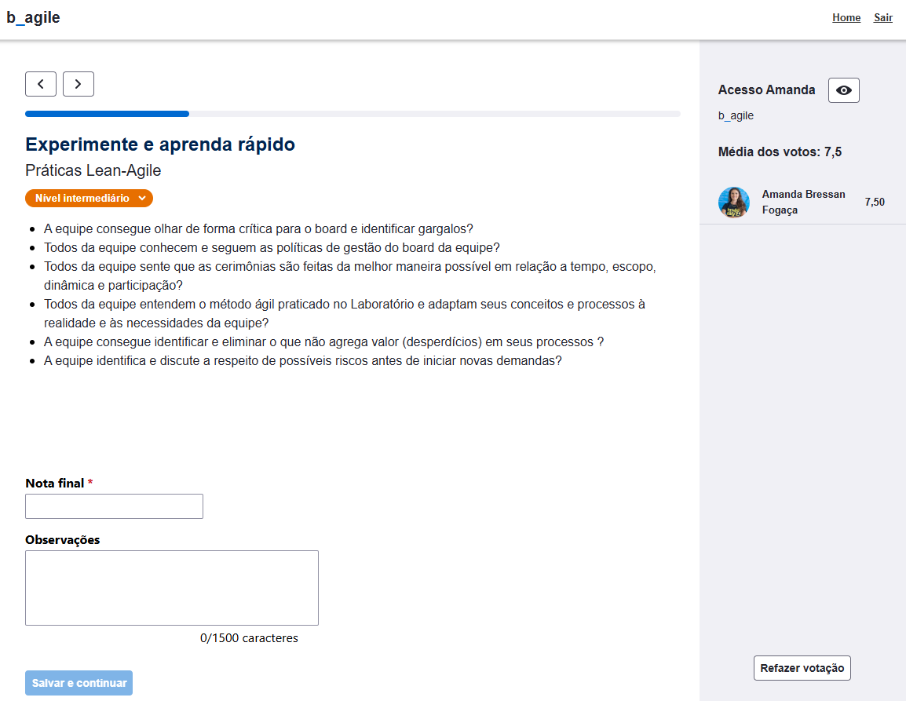
Task: Open the Home link in the header
Action: pos(846,18)
